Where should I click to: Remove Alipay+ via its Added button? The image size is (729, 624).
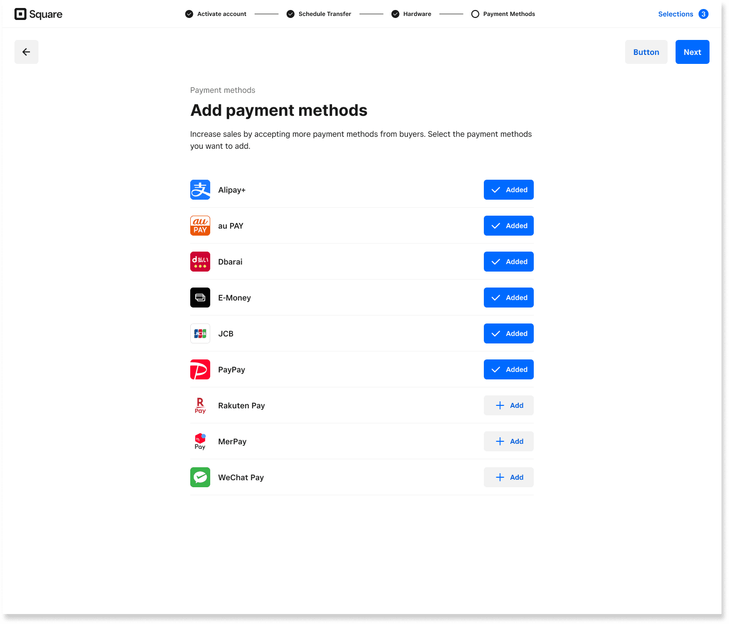click(x=509, y=190)
